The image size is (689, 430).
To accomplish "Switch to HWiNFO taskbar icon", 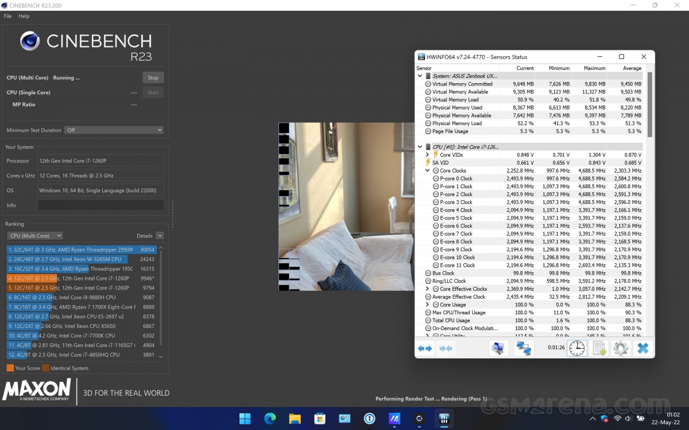I will tap(444, 419).
